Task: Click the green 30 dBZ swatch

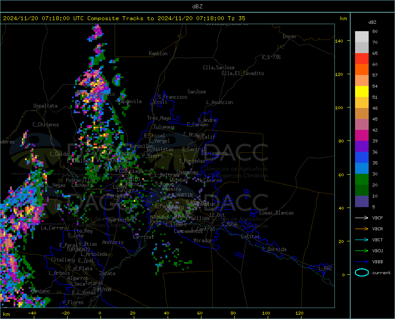Action: click(362, 179)
